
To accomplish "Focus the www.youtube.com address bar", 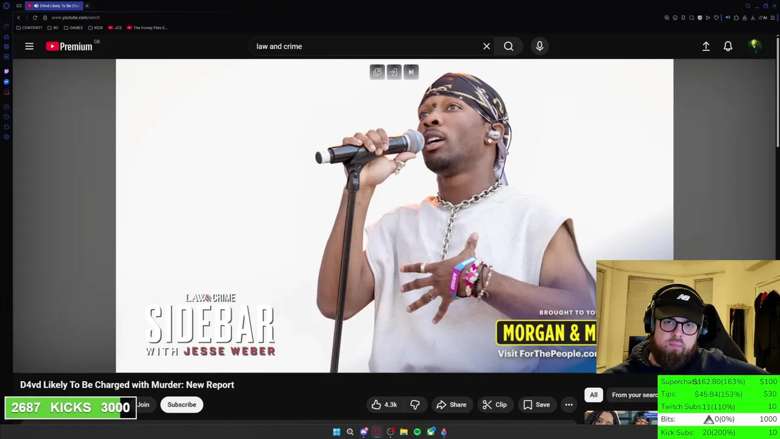I will tap(76, 18).
